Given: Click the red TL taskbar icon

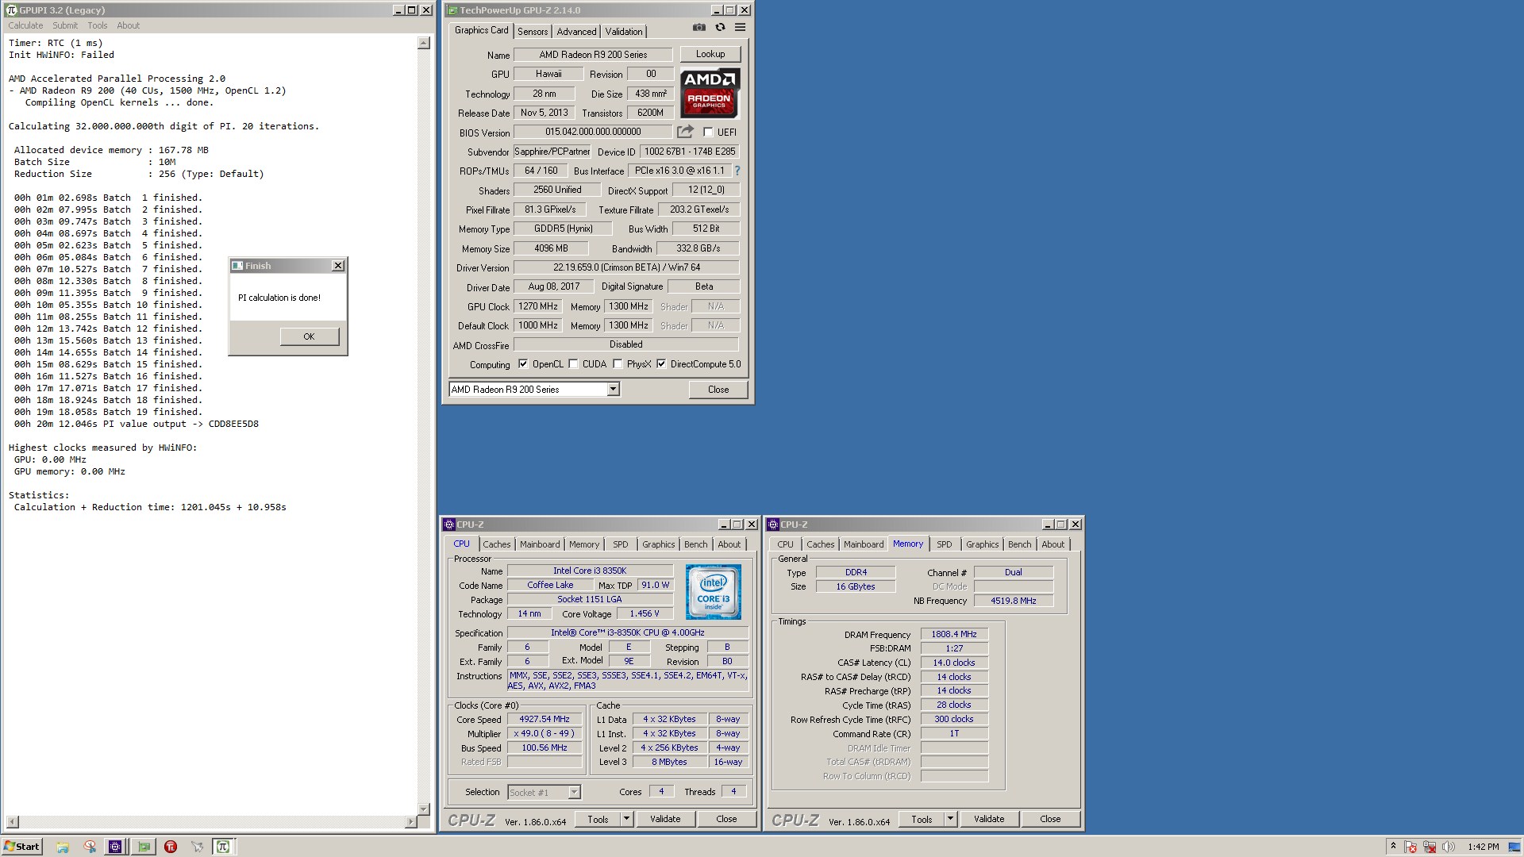Looking at the screenshot, I should [171, 847].
